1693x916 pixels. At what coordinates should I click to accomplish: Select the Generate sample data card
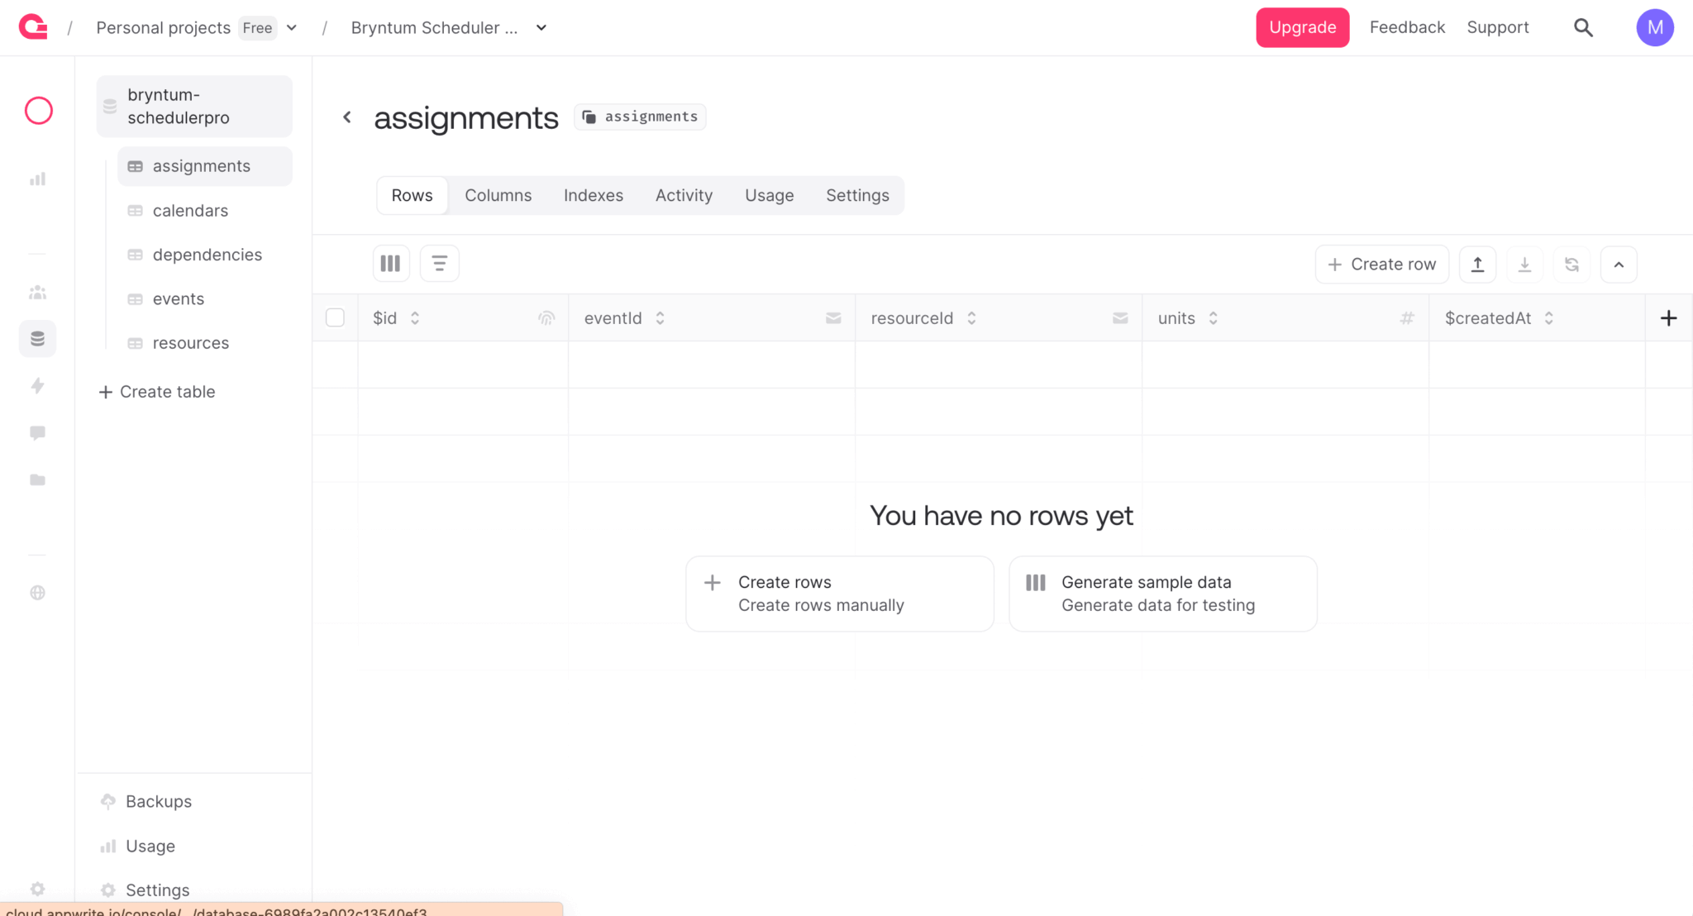click(x=1162, y=594)
